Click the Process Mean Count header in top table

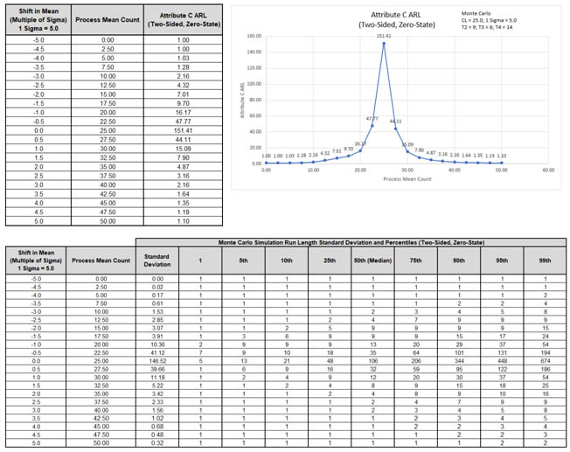(x=108, y=17)
